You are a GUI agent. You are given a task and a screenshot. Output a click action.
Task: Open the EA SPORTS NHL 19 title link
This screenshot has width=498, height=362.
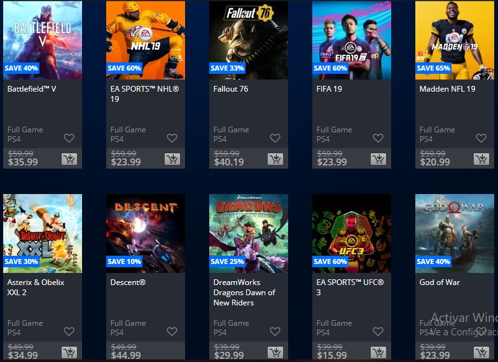coord(144,94)
